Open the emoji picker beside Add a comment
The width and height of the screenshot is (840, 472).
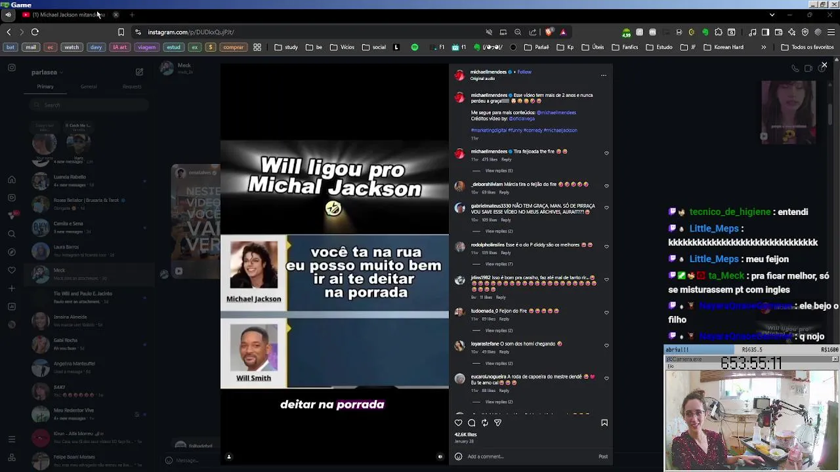[459, 456]
